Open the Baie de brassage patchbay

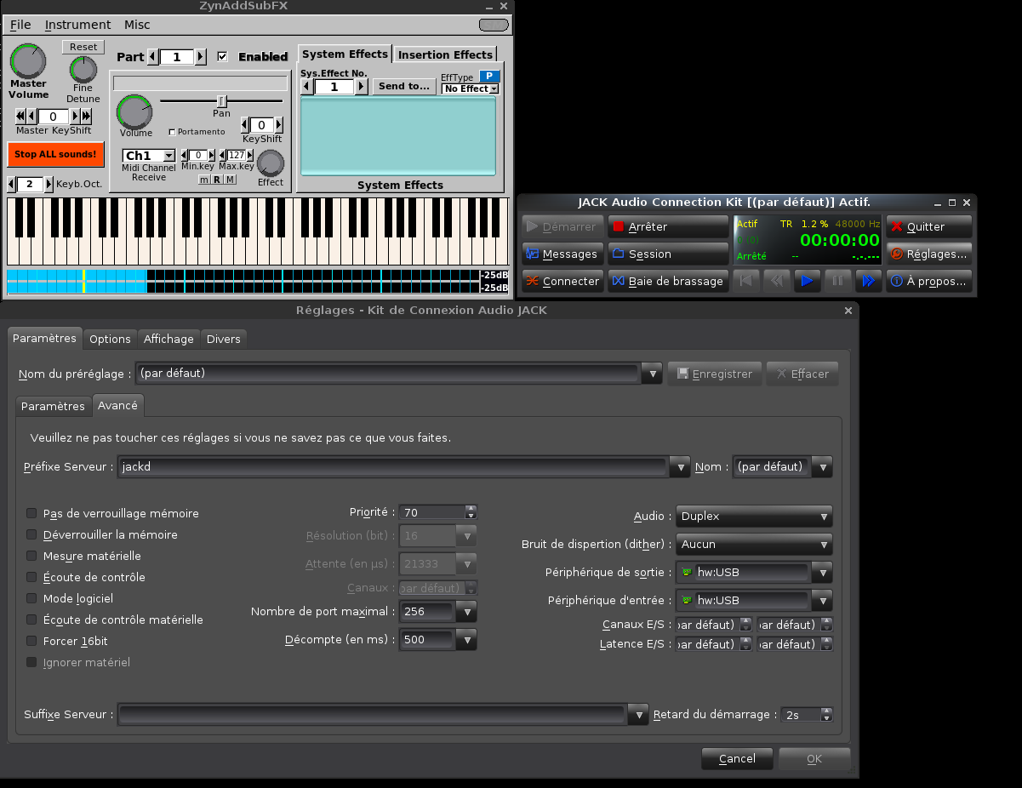[x=668, y=281]
